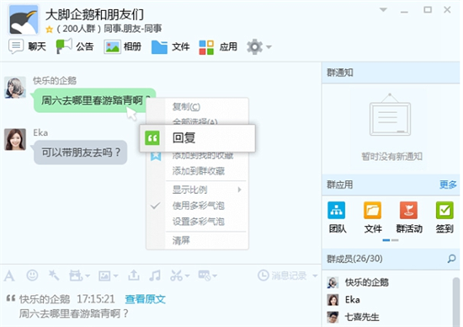Open the 群活动 group app icon

click(x=409, y=217)
